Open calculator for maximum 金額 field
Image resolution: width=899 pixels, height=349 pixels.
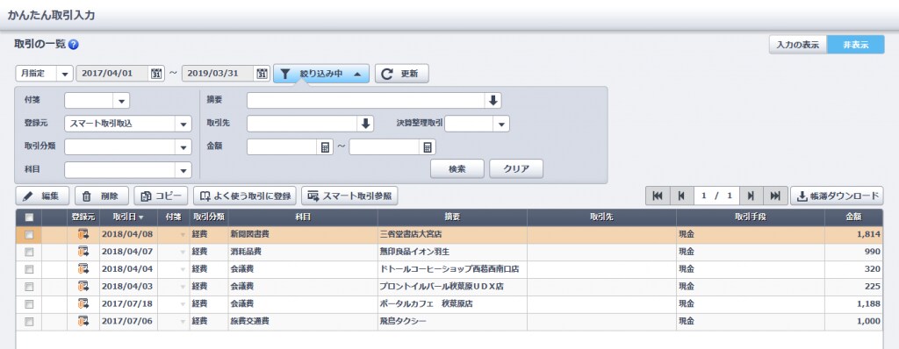point(428,147)
